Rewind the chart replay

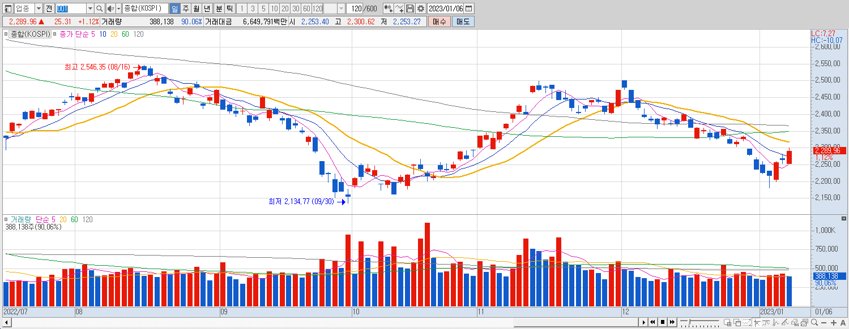652,322
